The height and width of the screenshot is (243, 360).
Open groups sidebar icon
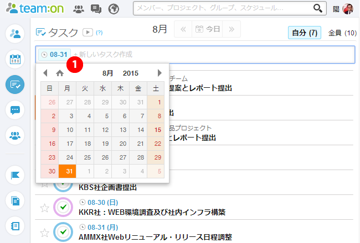click(x=15, y=135)
